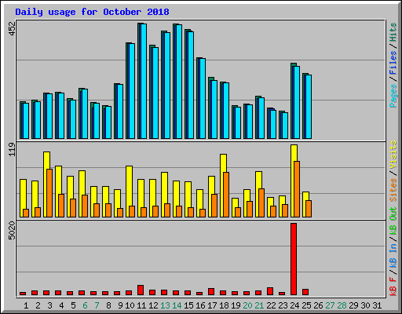
Task: Click green weekend day label 14
Action: click(x=177, y=305)
